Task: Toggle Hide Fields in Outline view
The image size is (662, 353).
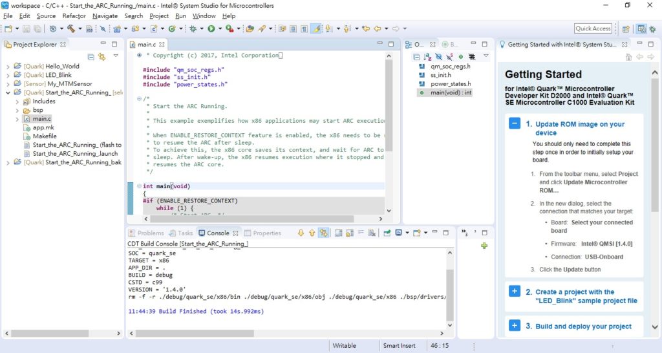Action: coord(439,57)
